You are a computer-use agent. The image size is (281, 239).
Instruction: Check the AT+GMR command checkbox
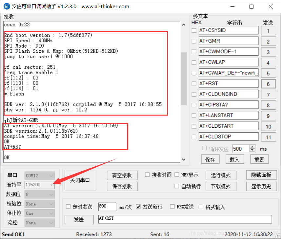193,41
